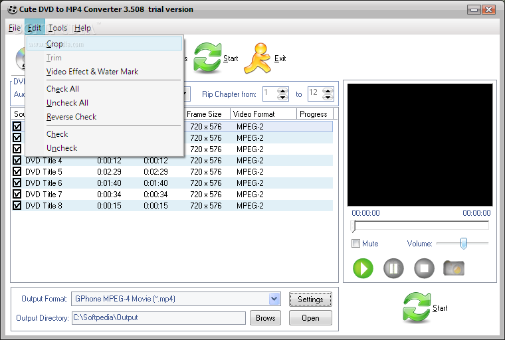Click the large Start convert icon at bottom right
The width and height of the screenshot is (505, 340).
[x=417, y=307]
